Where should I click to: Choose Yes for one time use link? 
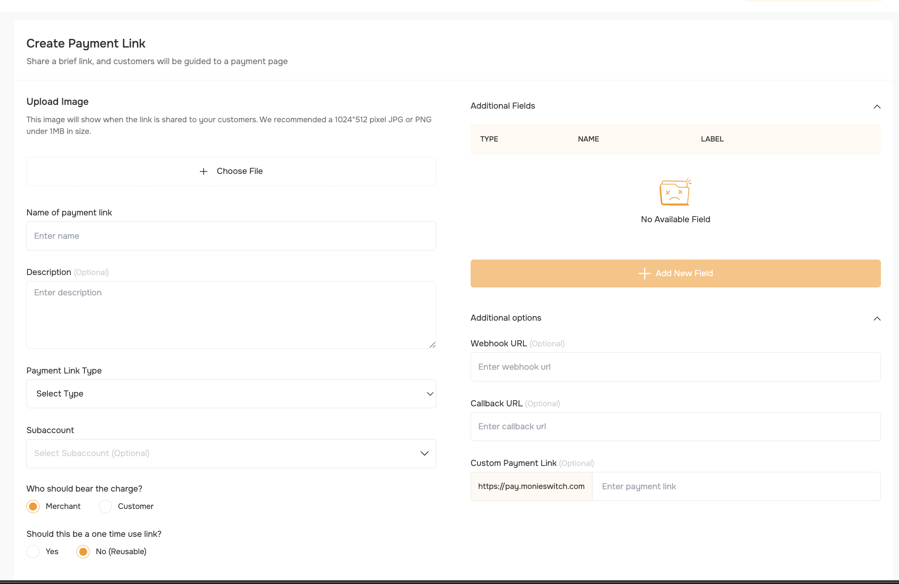coord(33,552)
